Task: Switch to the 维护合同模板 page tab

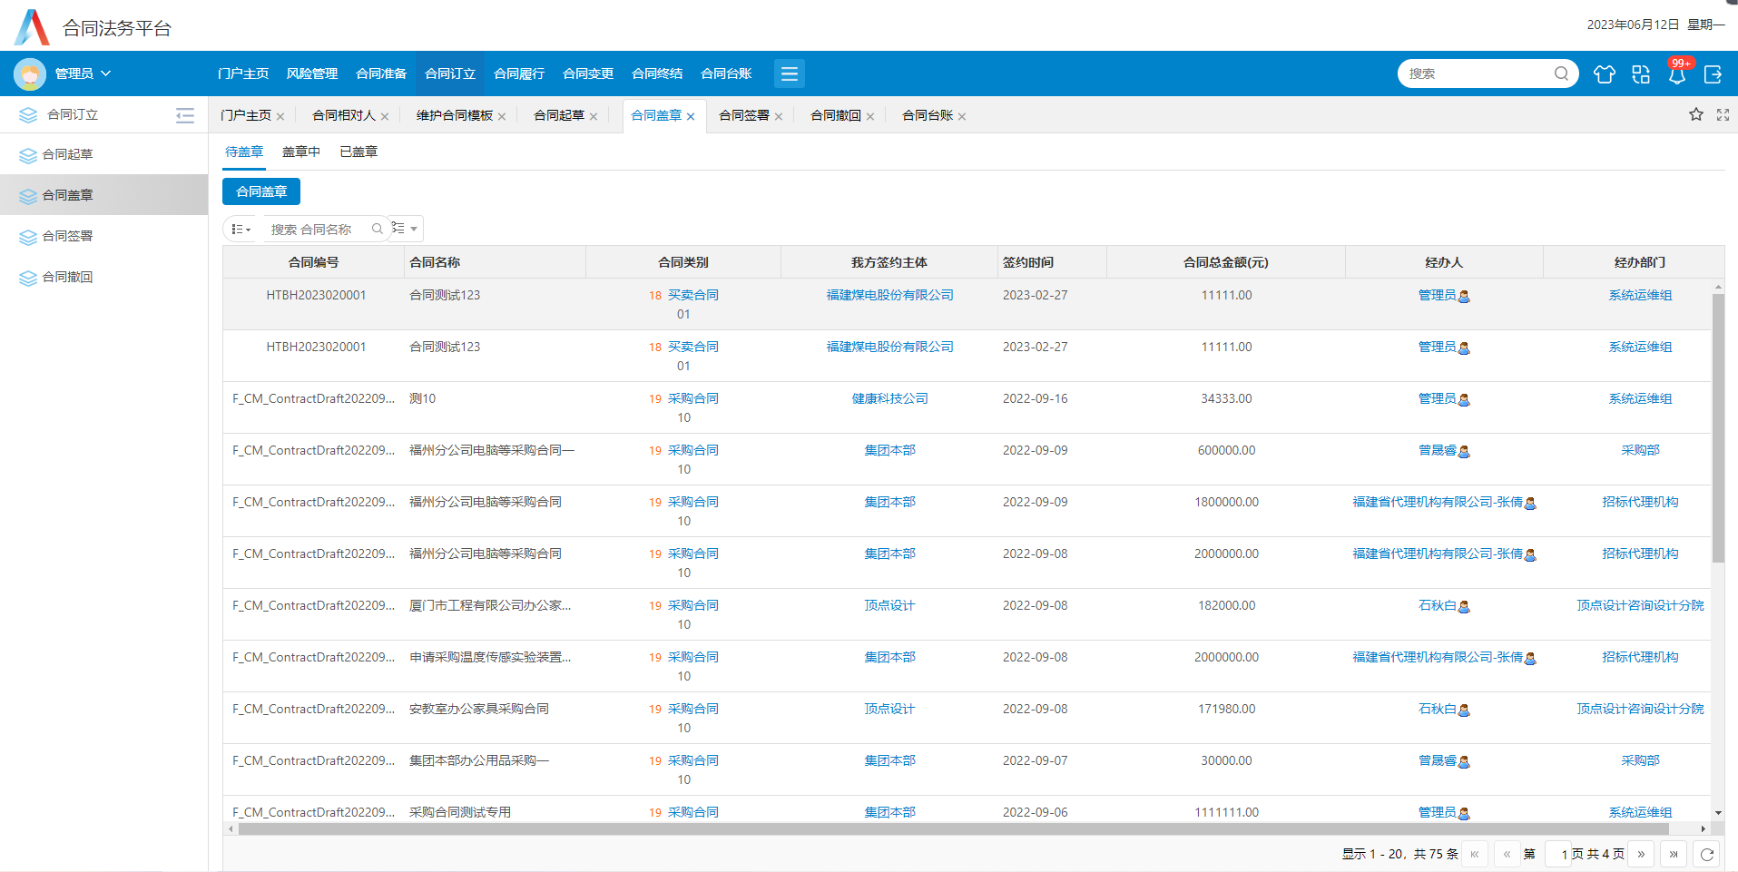Action: [x=455, y=115]
